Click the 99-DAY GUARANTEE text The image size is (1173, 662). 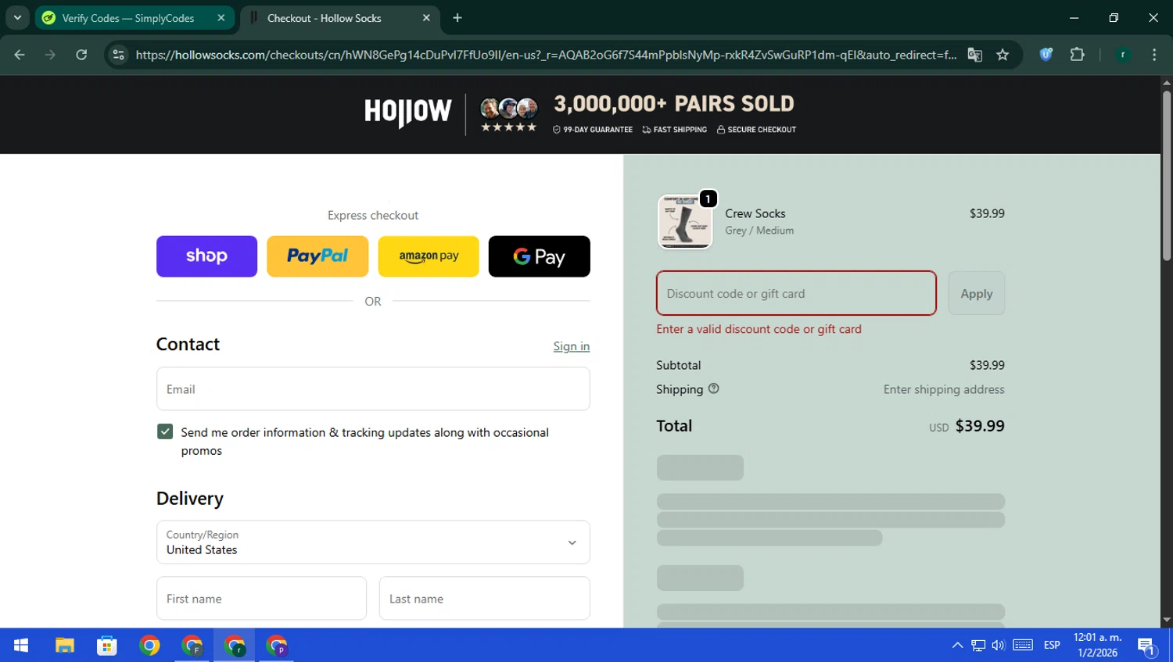pyautogui.click(x=597, y=130)
